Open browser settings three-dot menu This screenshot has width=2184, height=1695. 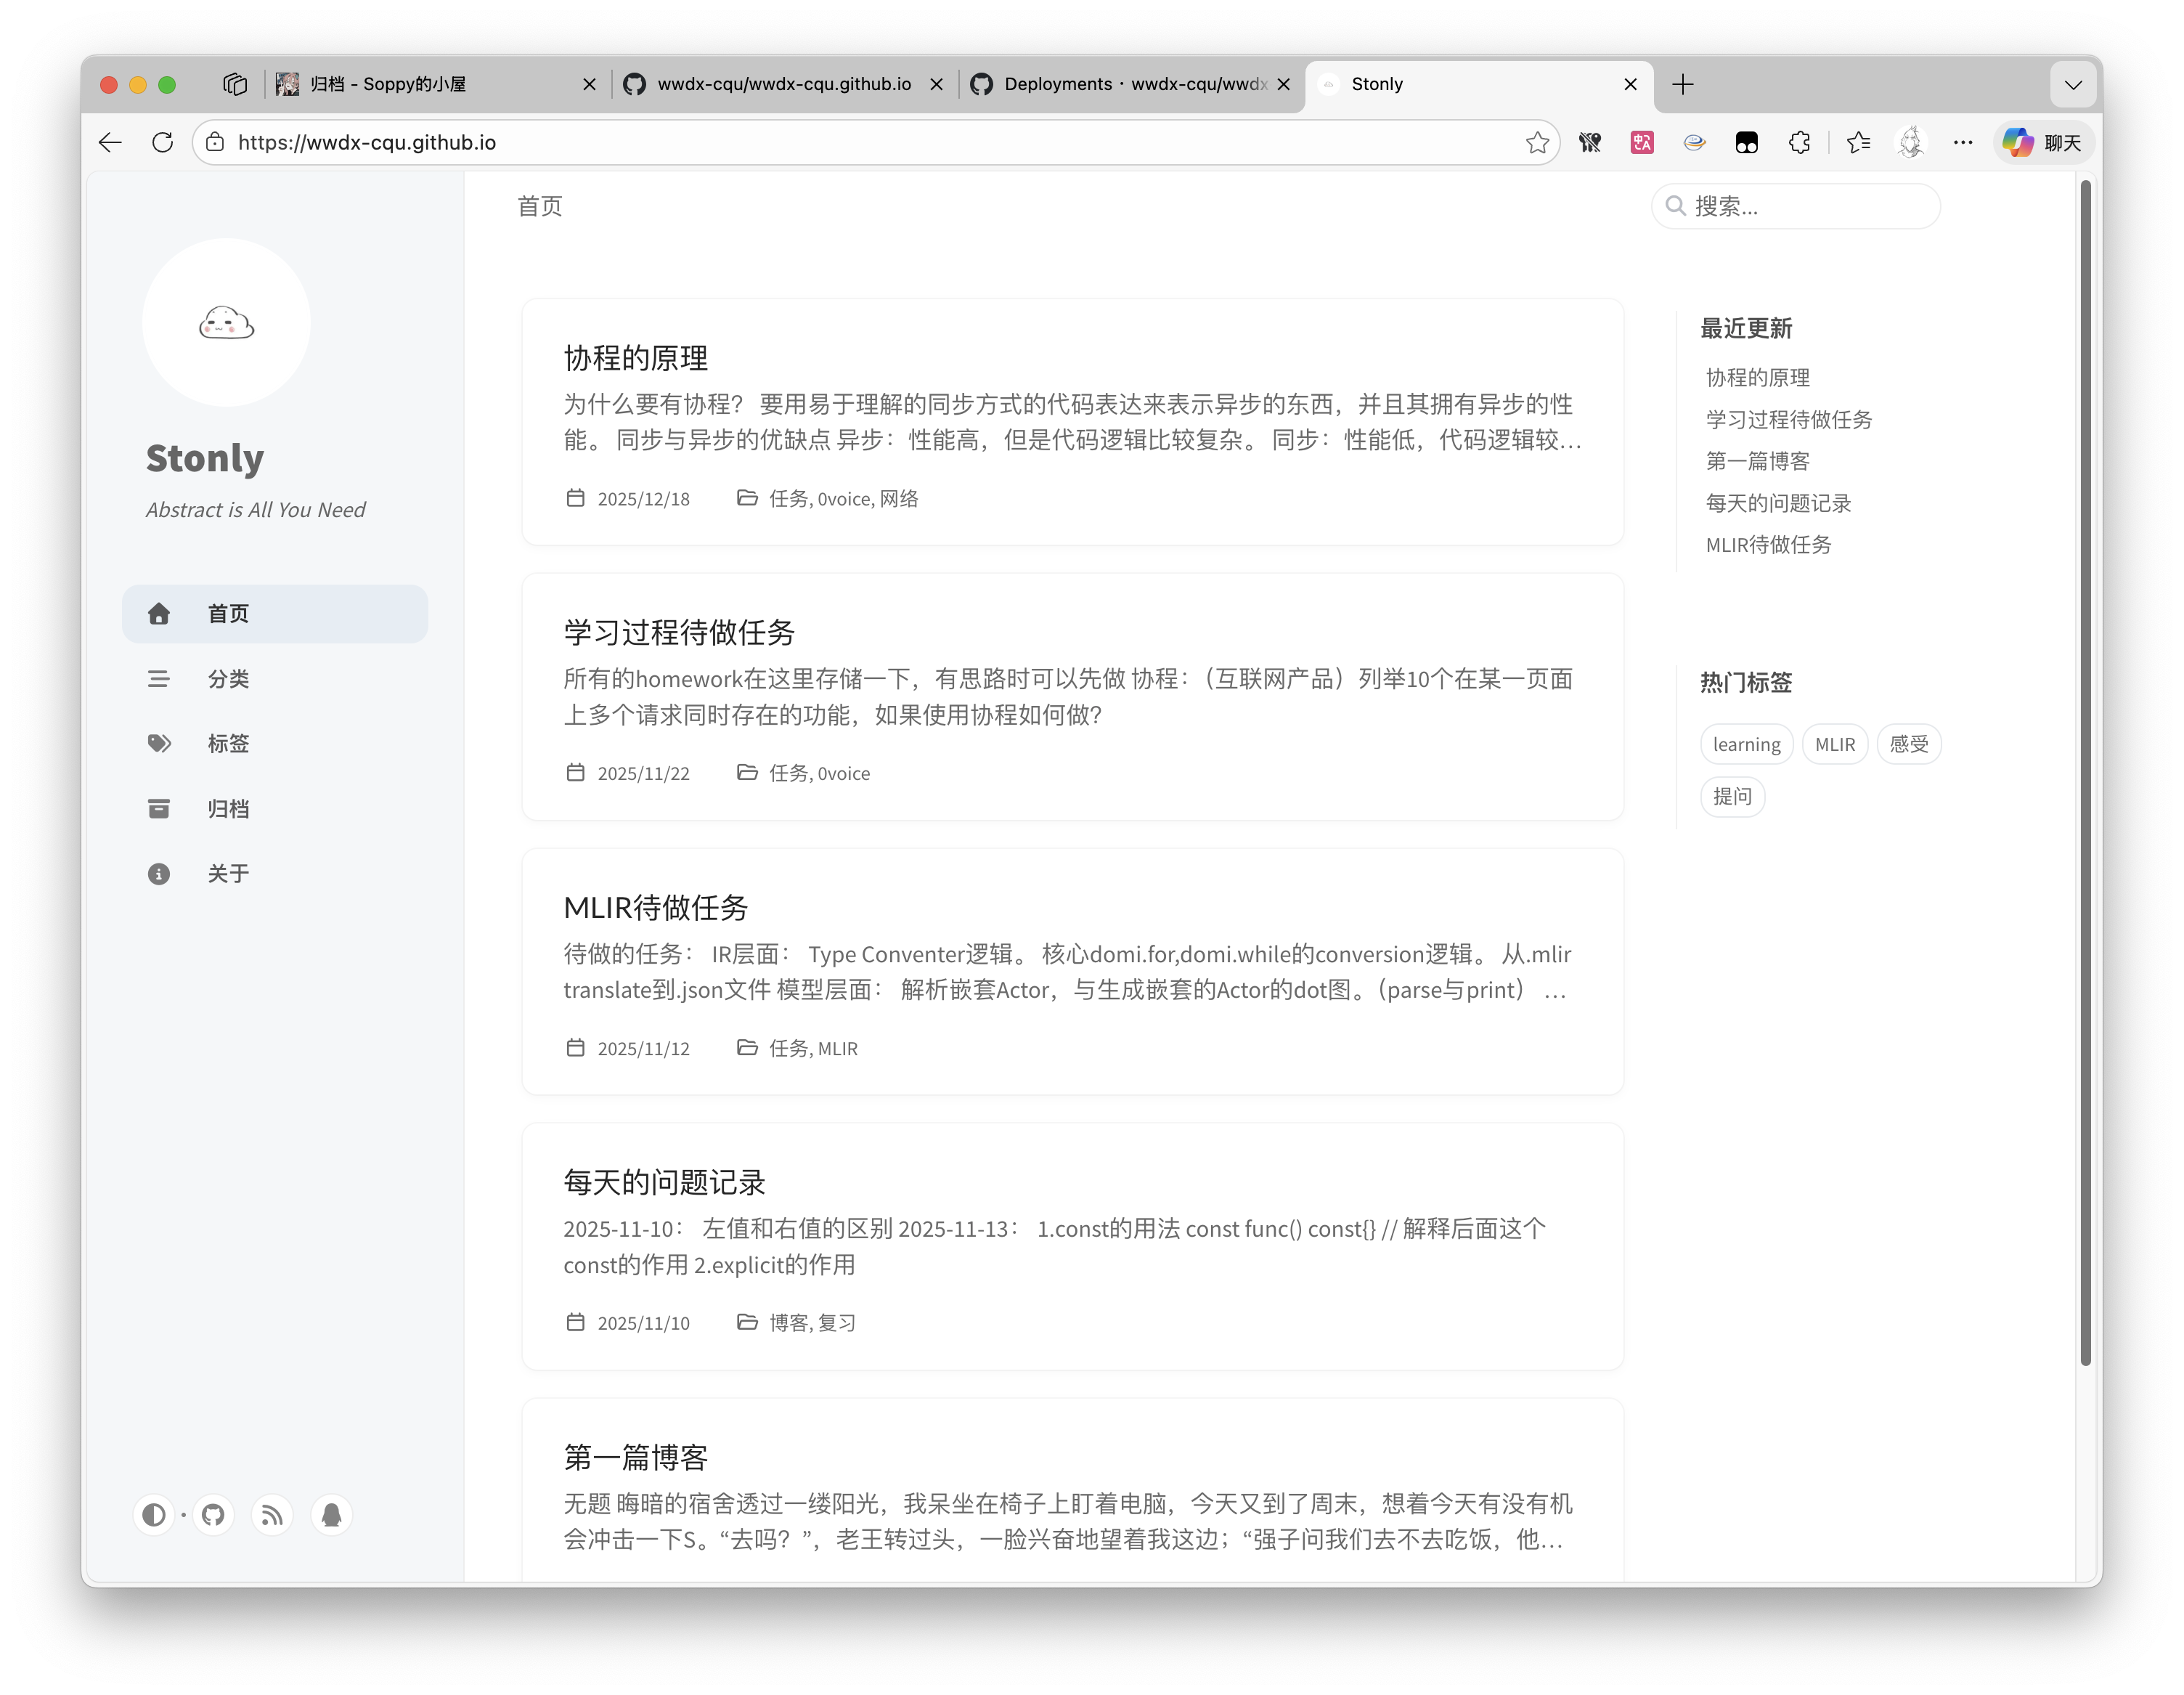pos(1963,143)
